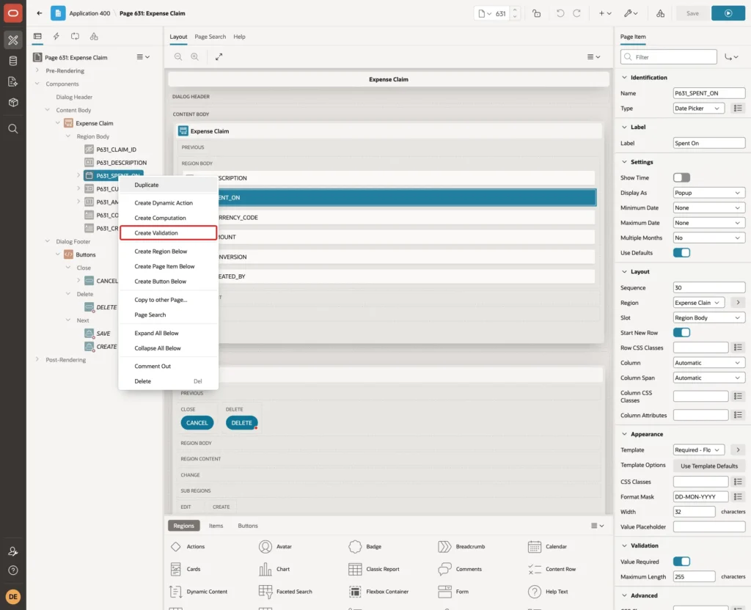Open Type property help list icon
The image size is (751, 610).
pyautogui.click(x=738, y=109)
